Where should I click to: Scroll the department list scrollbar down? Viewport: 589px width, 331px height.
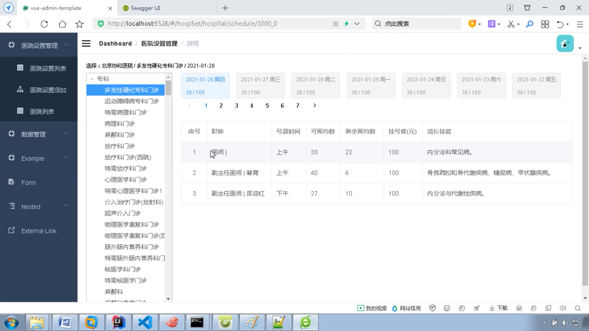tap(168, 299)
